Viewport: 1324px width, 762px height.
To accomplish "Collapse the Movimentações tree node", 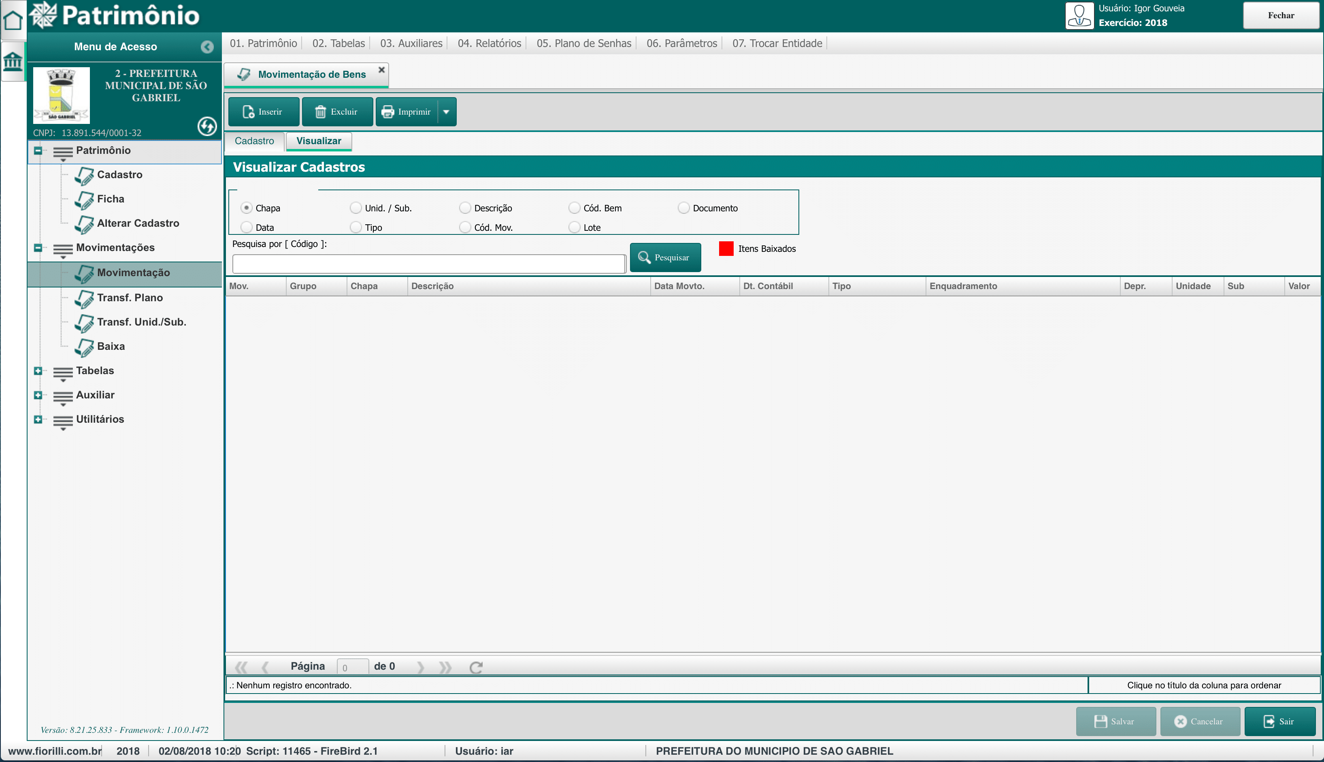I will click(38, 247).
